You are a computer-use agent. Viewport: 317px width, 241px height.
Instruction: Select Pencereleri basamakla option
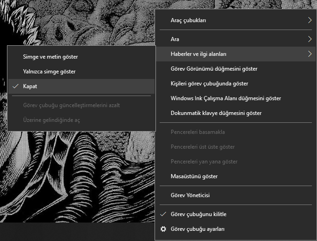236,132
